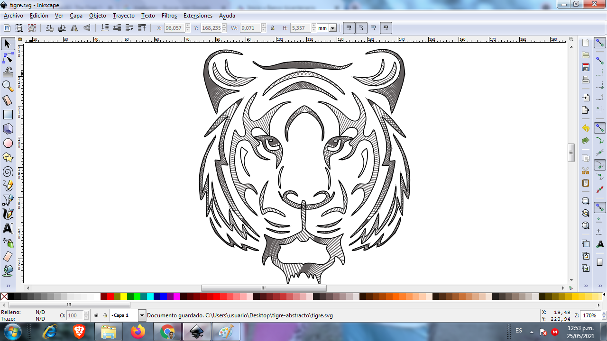This screenshot has height=341, width=607.
Task: Toggle move patterns with object
Action: (x=386, y=28)
